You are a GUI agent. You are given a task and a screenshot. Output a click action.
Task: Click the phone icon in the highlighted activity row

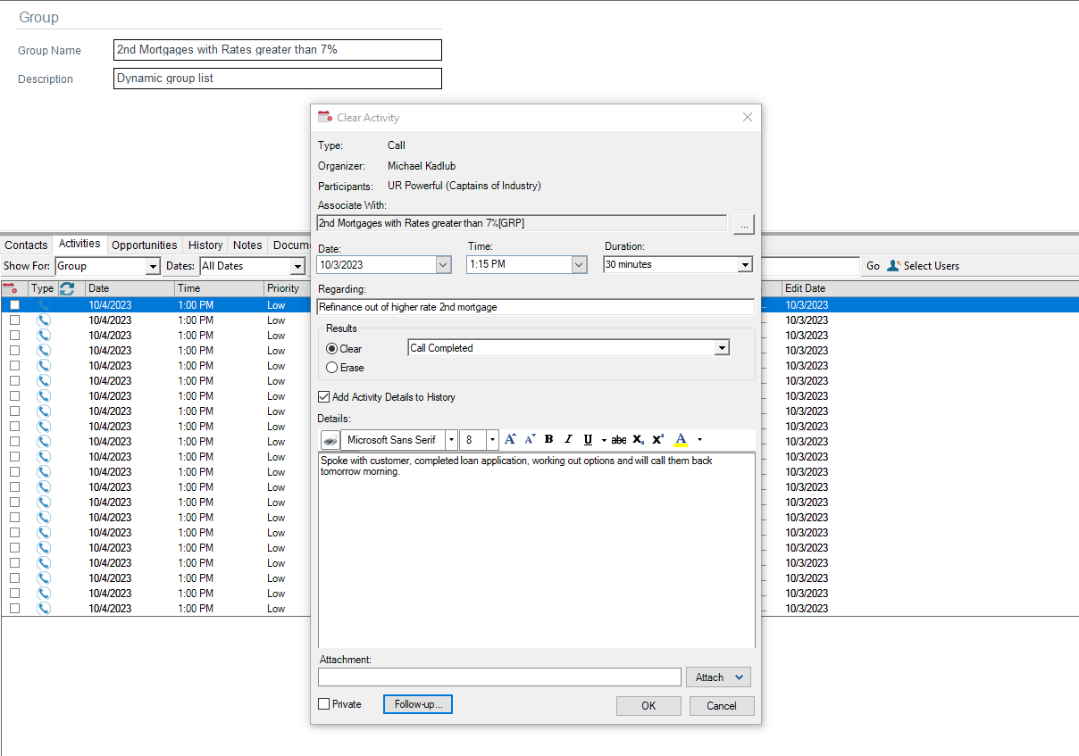[44, 304]
